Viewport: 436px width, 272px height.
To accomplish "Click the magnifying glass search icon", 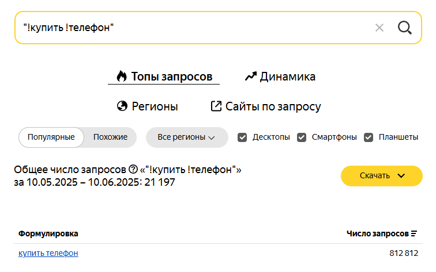I will 405,28.
